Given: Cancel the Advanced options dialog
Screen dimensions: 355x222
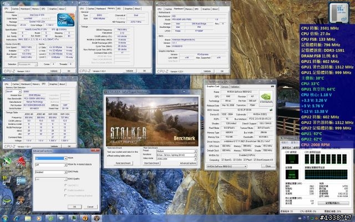Looking at the screenshot, I should (90, 207).
